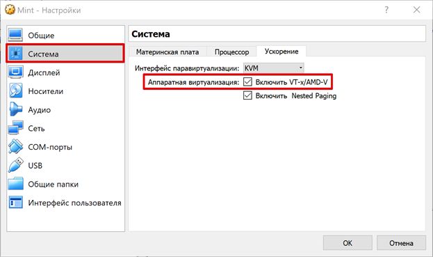Viewport: 433px width, 257px height.
Task: Click the VirtualBox title bar icon
Action: 10,10
